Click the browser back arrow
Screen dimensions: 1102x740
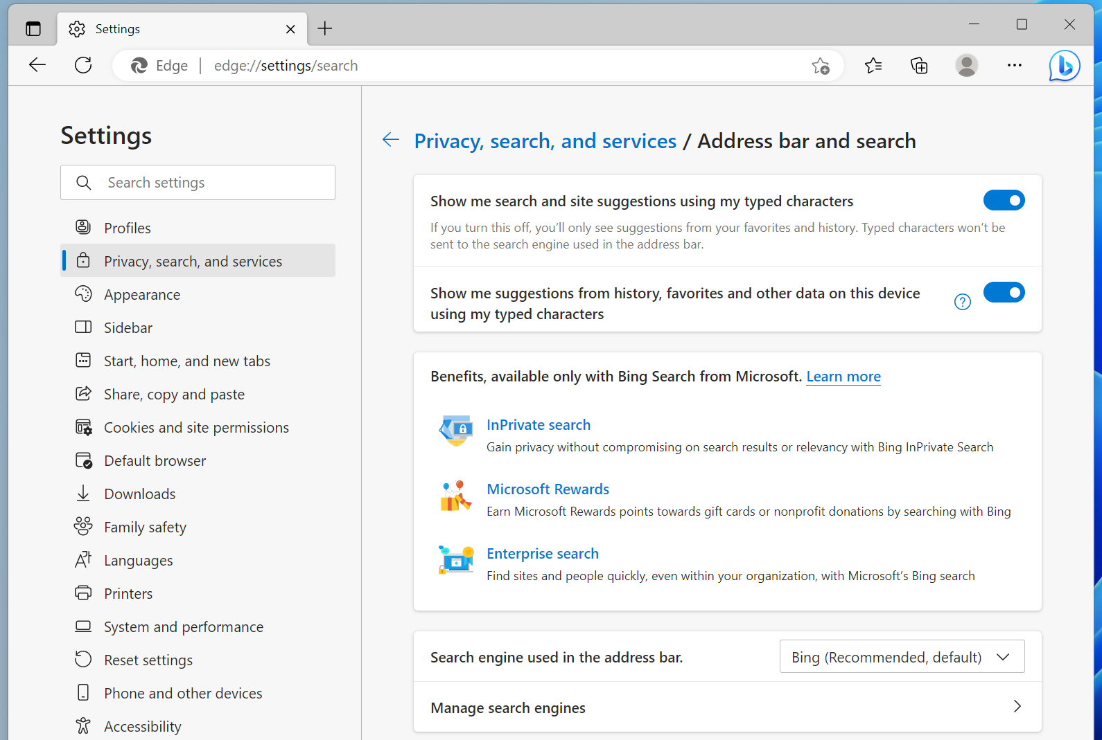(x=37, y=65)
